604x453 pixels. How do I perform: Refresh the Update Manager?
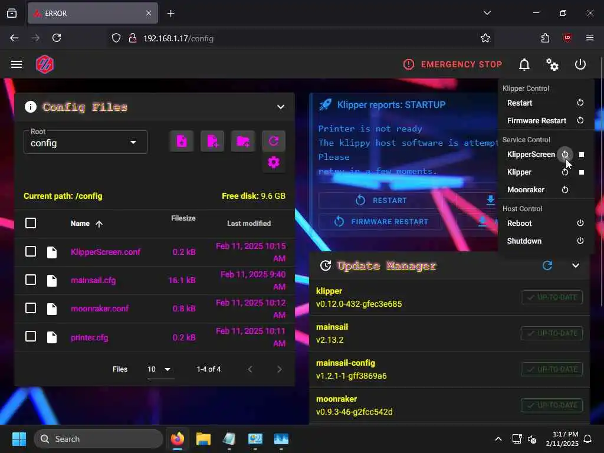(547, 265)
